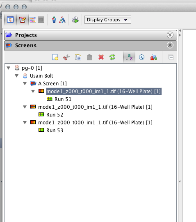Image resolution: width=196 pixels, height=222 pixels.
Task: Toggle alphabetical a-z sort order
Action: [x=129, y=57]
